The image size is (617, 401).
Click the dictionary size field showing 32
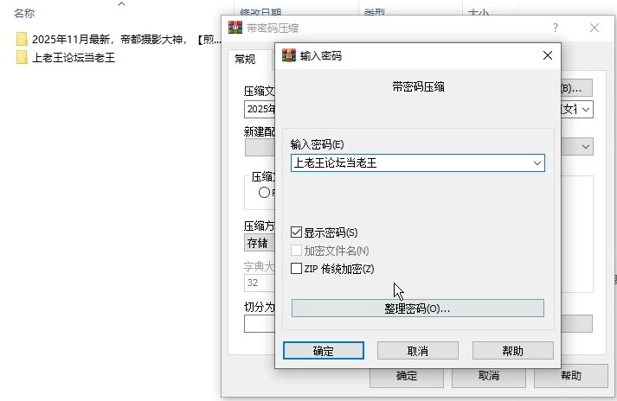260,283
